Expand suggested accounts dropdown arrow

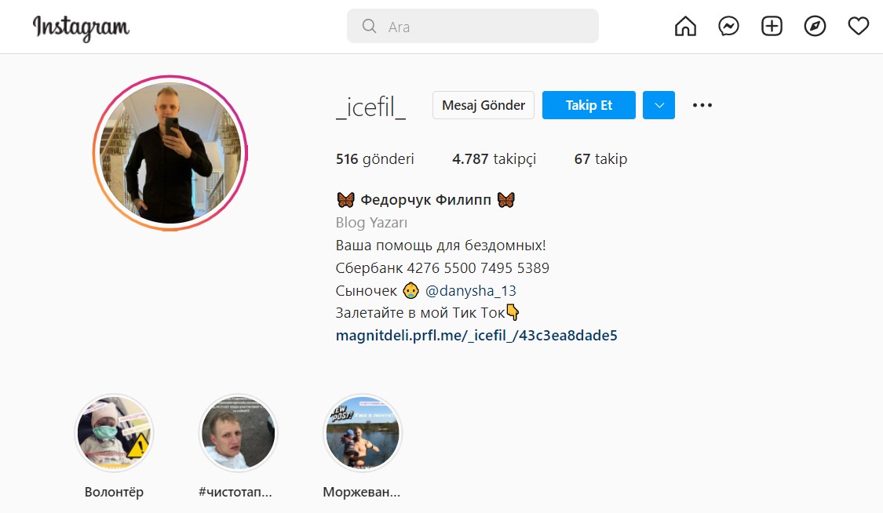[659, 105]
